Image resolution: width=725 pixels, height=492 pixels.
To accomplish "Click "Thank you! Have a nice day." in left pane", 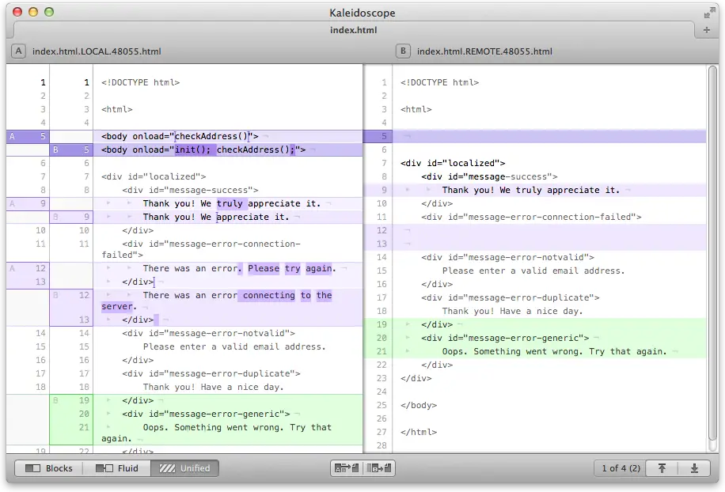I will (x=213, y=387).
